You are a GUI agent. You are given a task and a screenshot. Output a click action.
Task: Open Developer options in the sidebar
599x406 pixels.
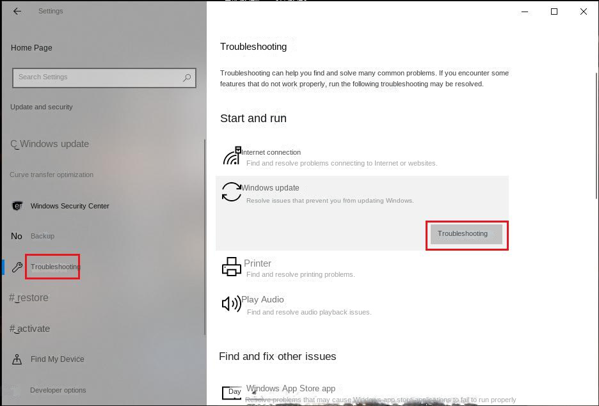[58, 391]
